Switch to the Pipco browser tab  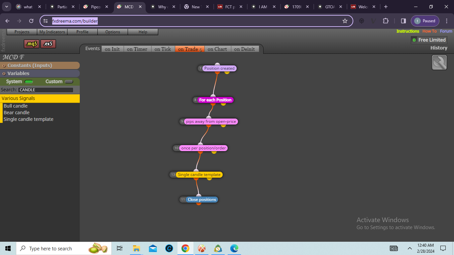pyautogui.click(x=96, y=7)
